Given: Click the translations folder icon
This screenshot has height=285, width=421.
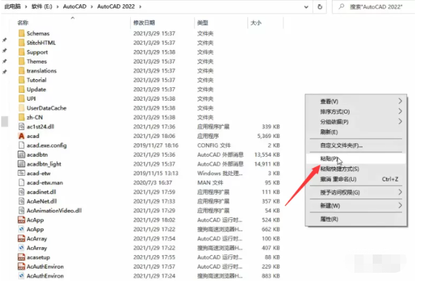Looking at the screenshot, I should click(21, 71).
